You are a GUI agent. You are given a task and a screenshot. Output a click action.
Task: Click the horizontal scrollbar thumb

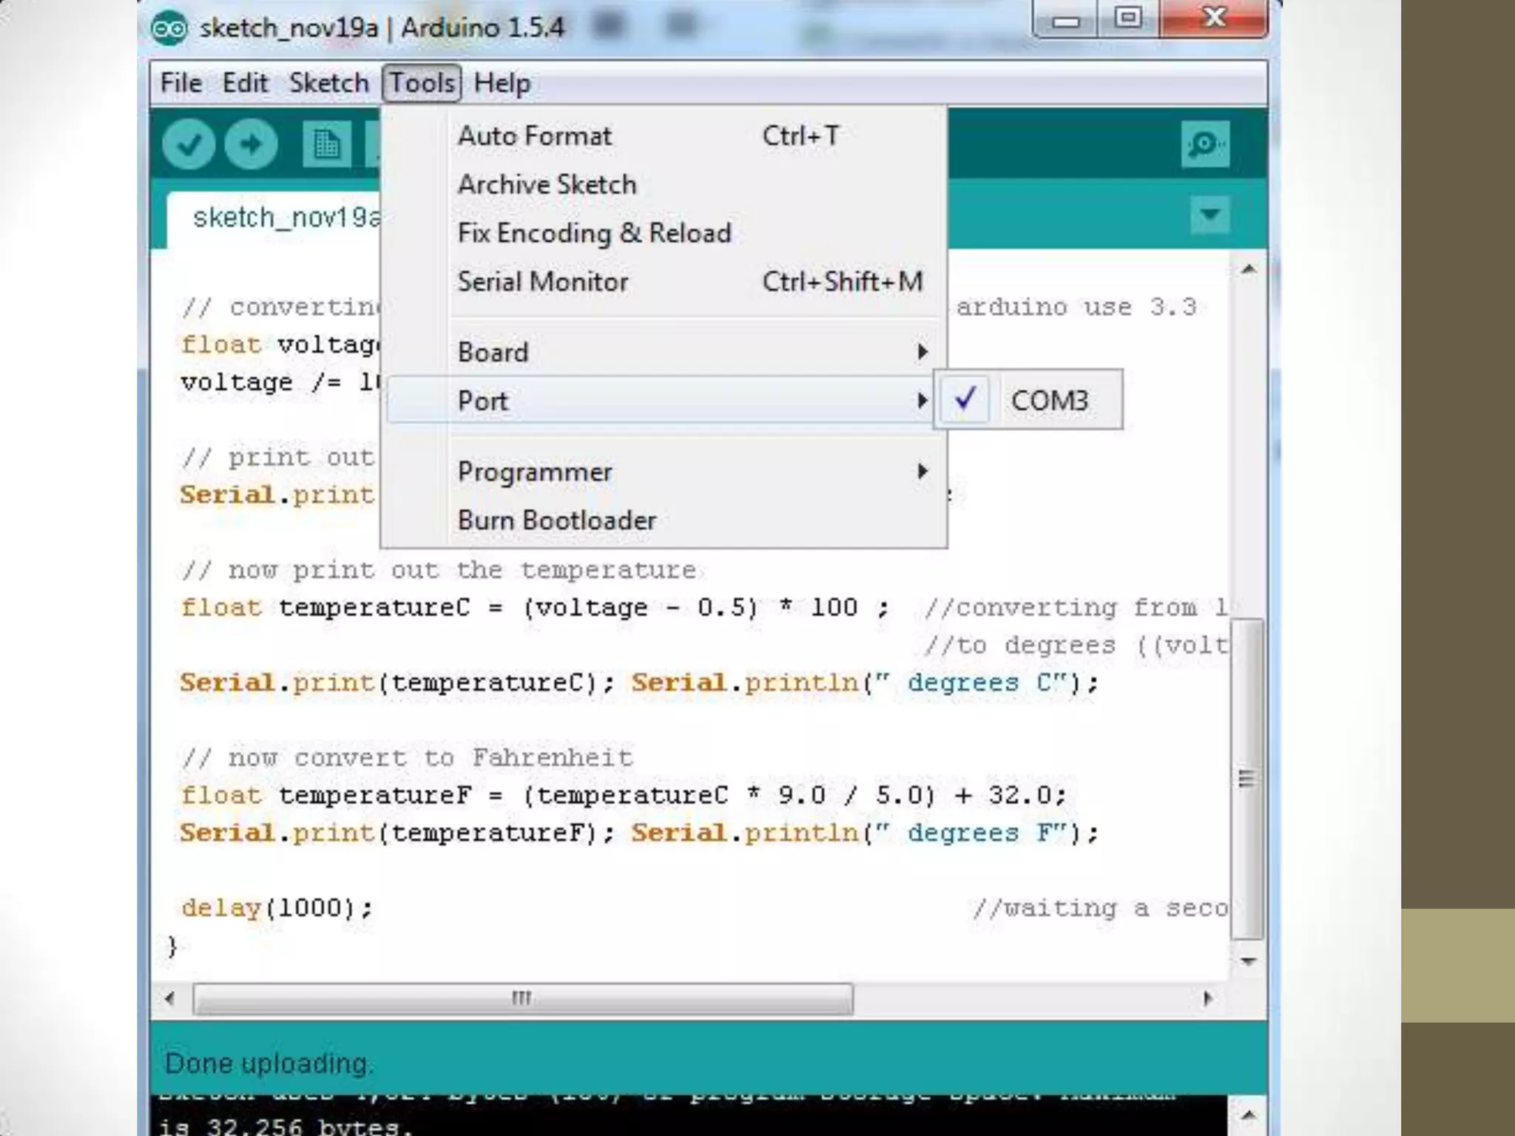(x=522, y=998)
